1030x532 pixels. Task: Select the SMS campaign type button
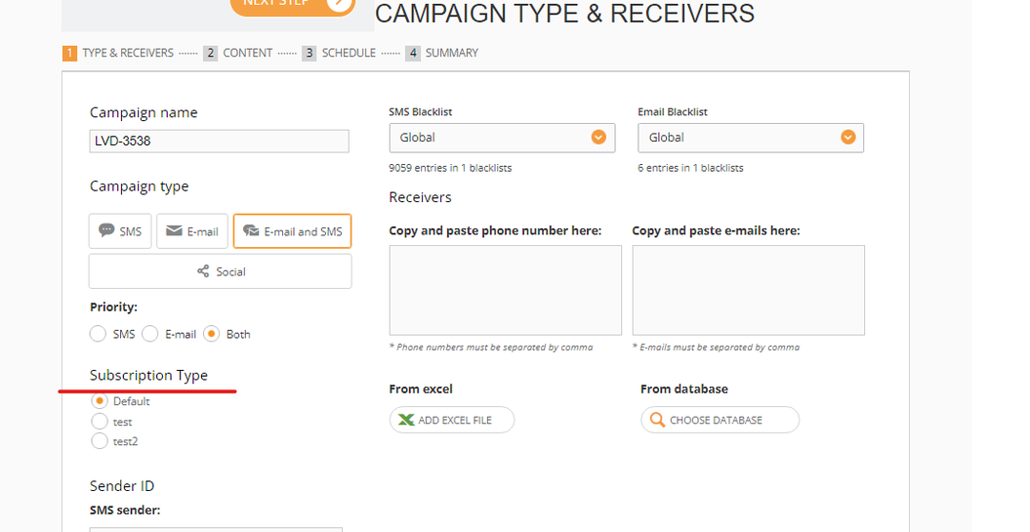(120, 231)
